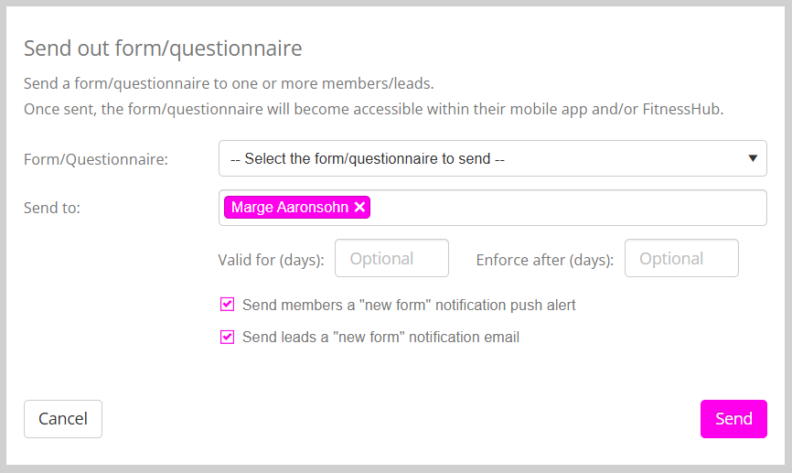Select the Marge Aaronsohn recipient tag

point(289,208)
